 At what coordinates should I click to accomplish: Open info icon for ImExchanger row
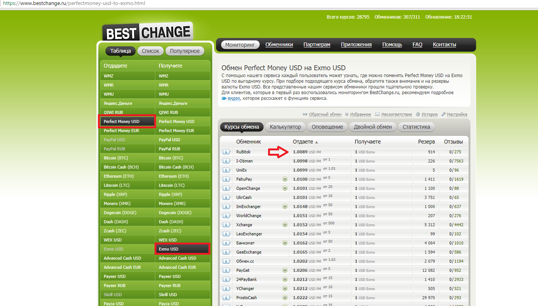(x=227, y=207)
